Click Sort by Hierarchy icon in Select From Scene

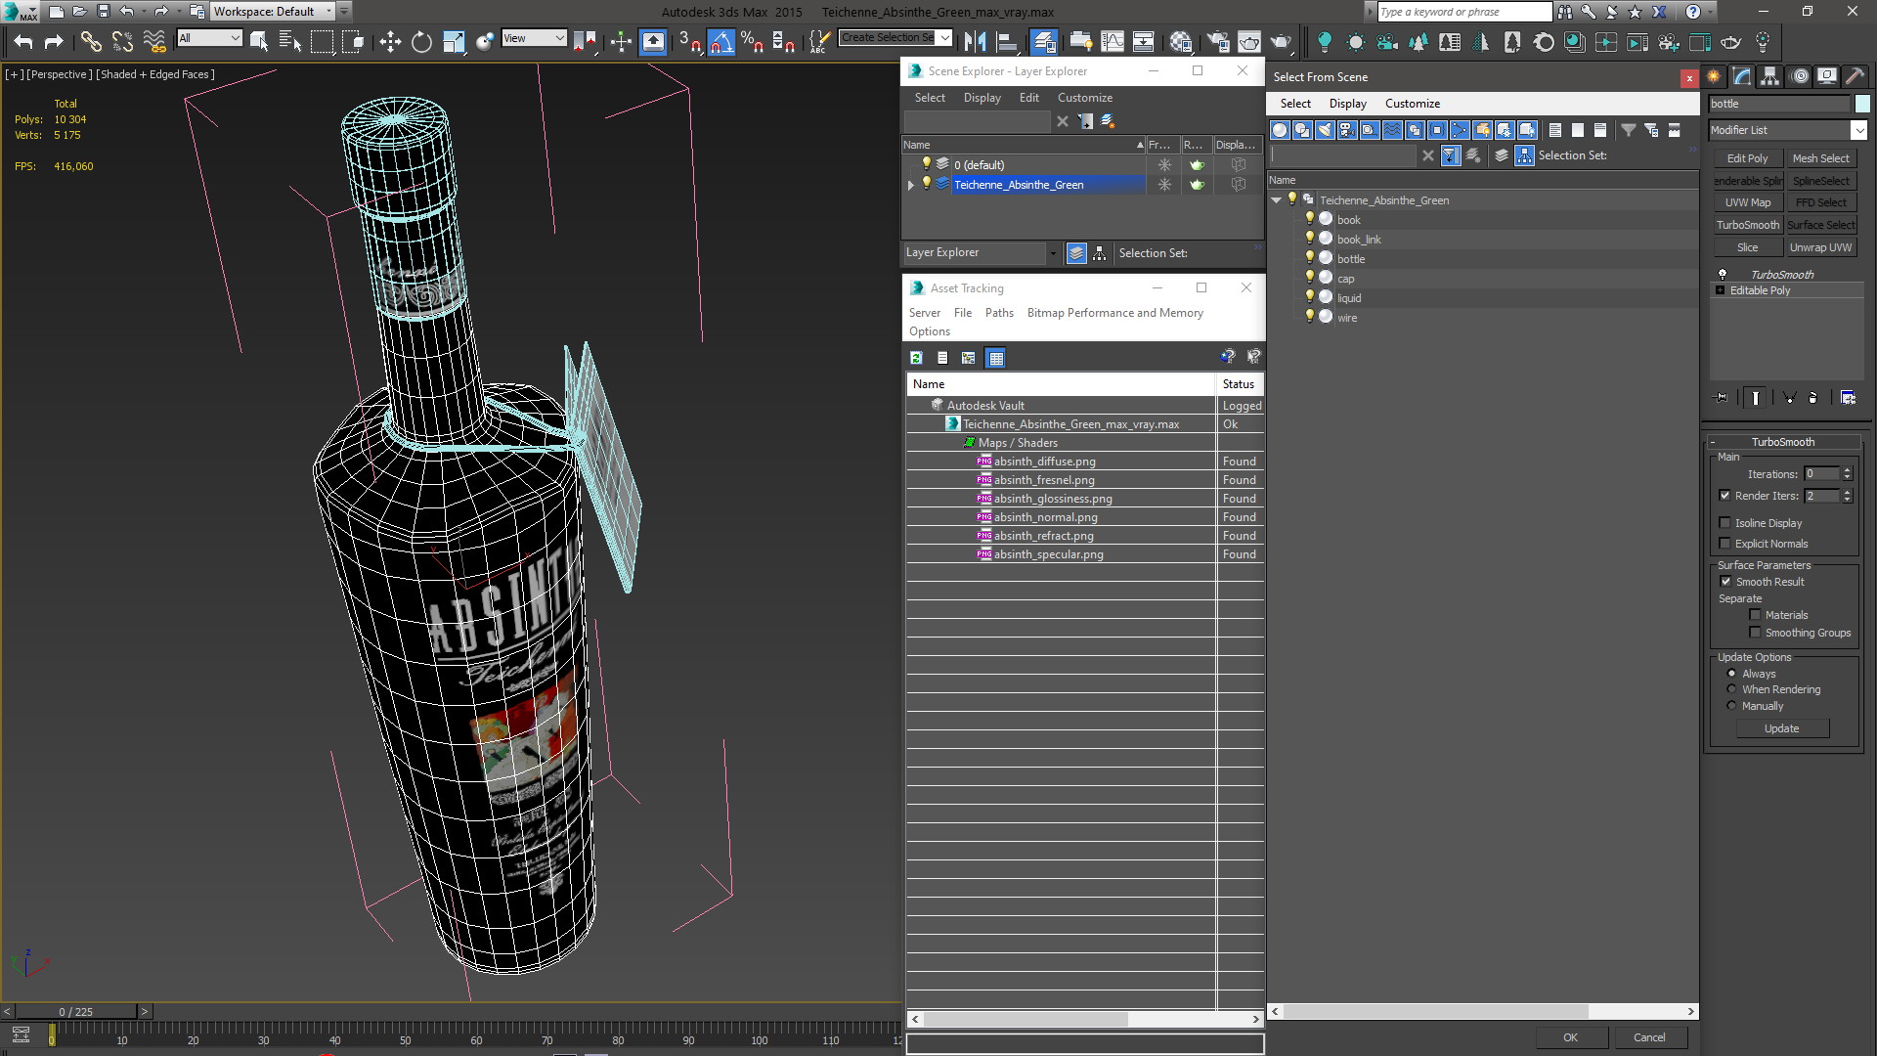coord(1524,155)
